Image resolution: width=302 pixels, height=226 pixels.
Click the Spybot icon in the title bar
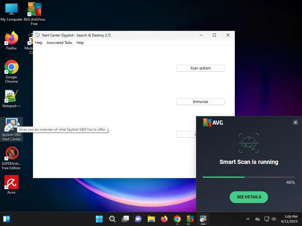[x=37, y=35]
